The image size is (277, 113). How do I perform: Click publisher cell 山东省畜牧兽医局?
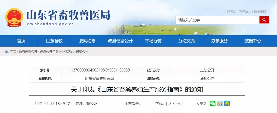(99, 78)
